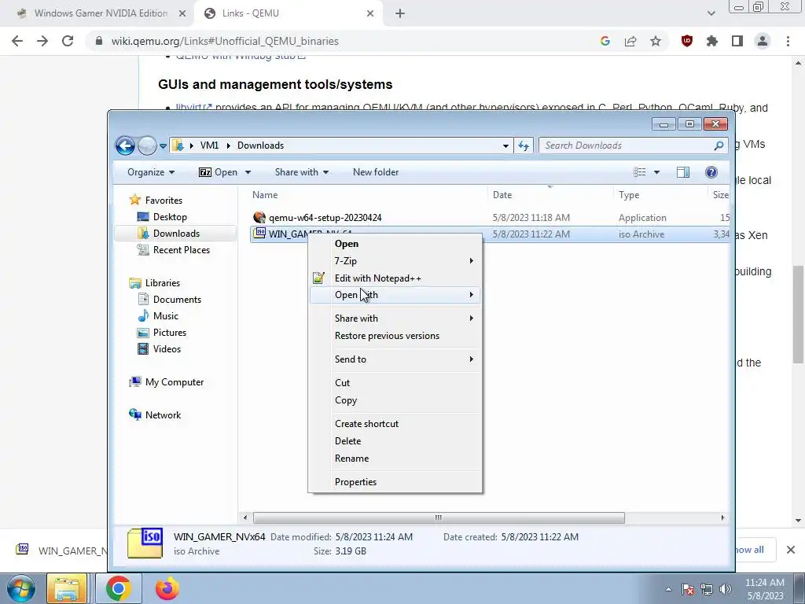
Task: Open Explorer's recent locations dropdown arrow
Action: (163, 145)
